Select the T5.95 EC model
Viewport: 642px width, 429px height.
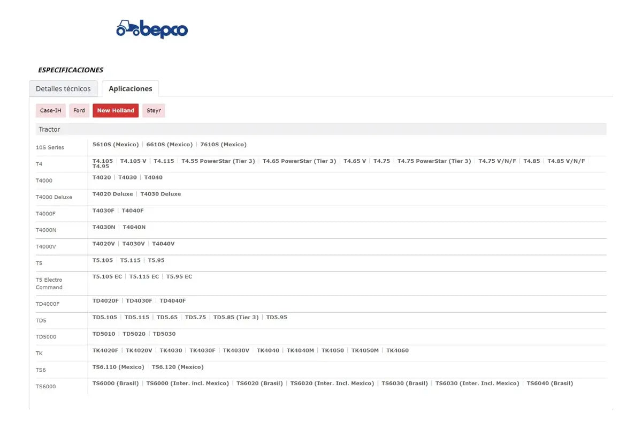coord(179,277)
